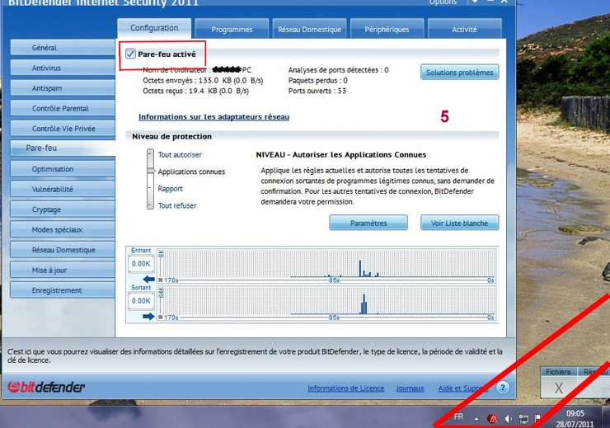Show hidden tray icons arrow

(476, 419)
